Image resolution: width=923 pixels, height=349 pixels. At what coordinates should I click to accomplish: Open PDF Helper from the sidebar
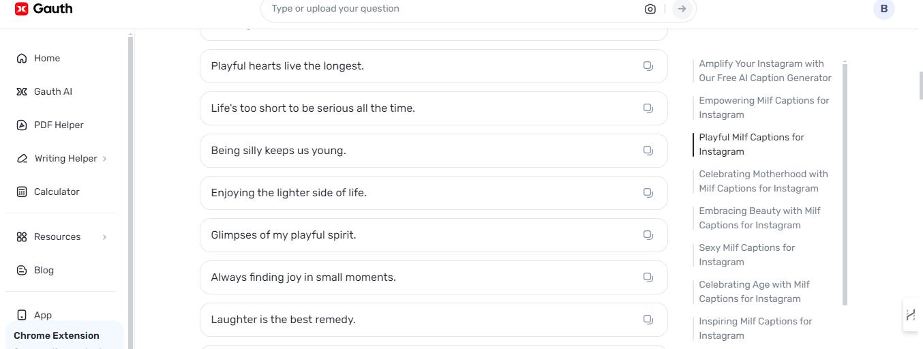click(59, 125)
